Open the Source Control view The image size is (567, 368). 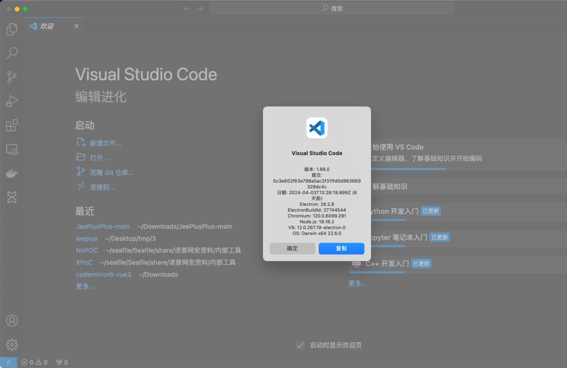(x=12, y=77)
